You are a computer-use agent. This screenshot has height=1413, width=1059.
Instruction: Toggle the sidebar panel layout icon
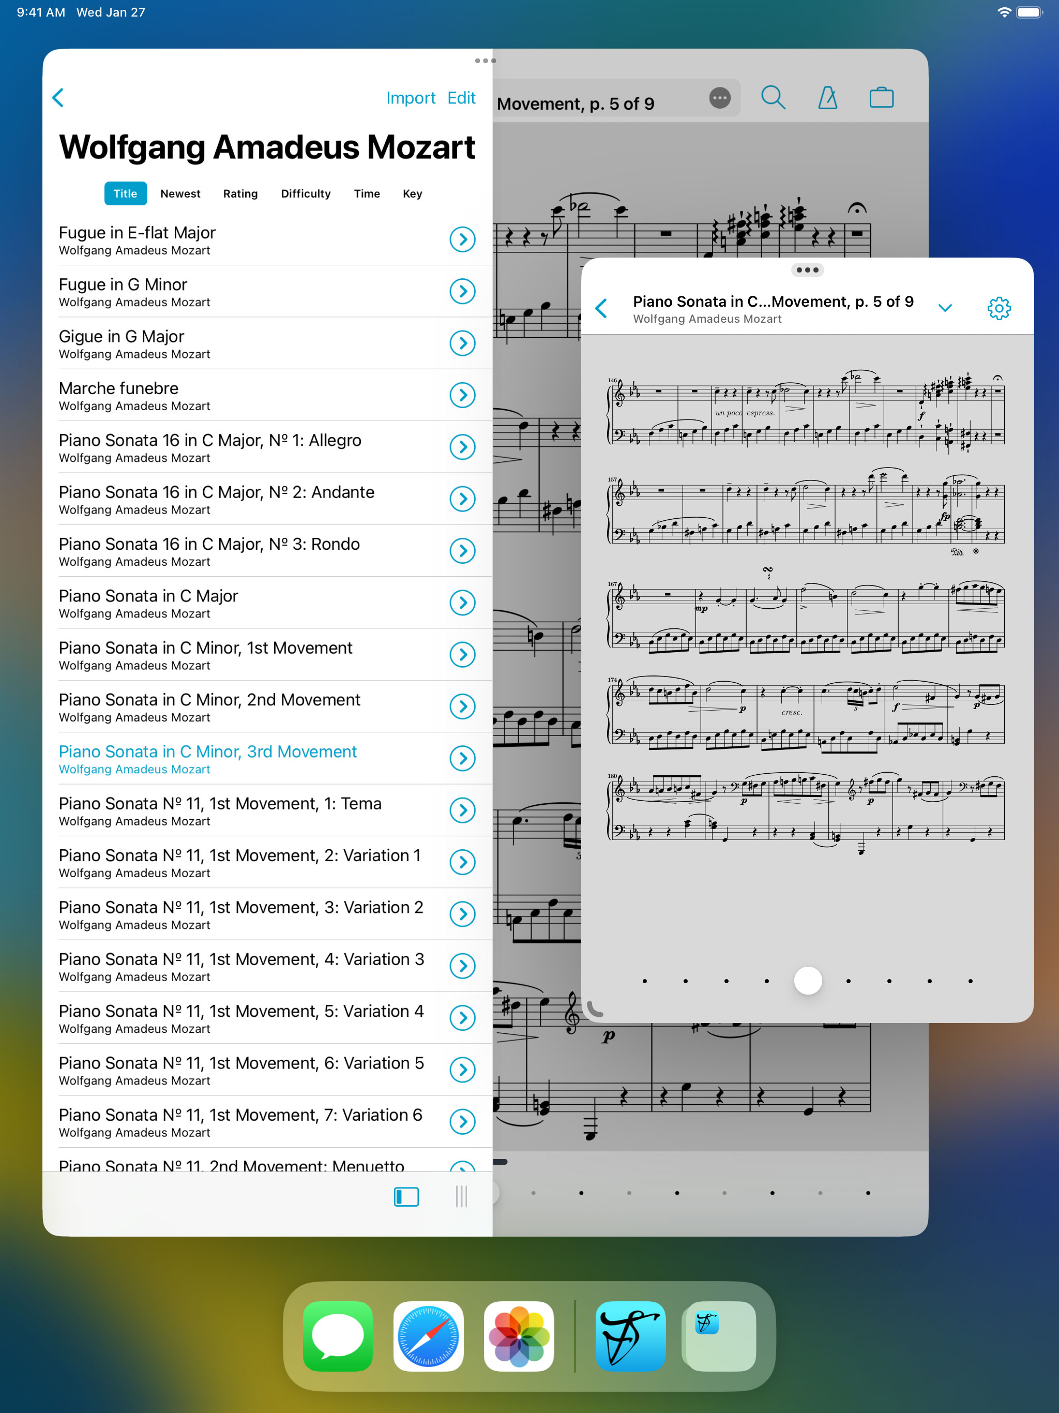coord(406,1196)
